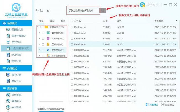Sort by the 文件名 column header
This screenshot has height=112, width=180.
click(78, 21)
